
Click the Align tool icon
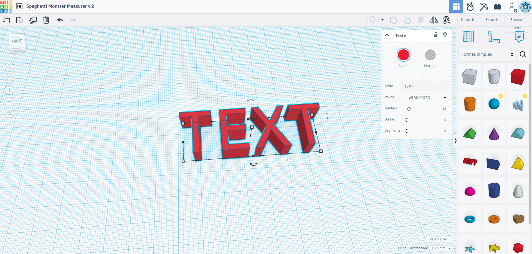421,20
